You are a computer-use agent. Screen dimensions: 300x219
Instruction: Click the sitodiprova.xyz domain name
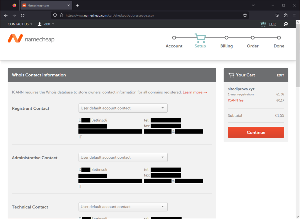241,89
